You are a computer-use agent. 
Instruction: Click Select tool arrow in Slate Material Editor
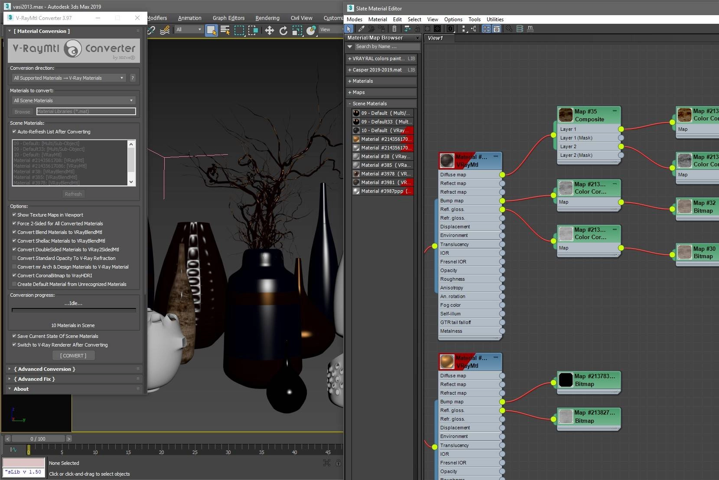(349, 29)
